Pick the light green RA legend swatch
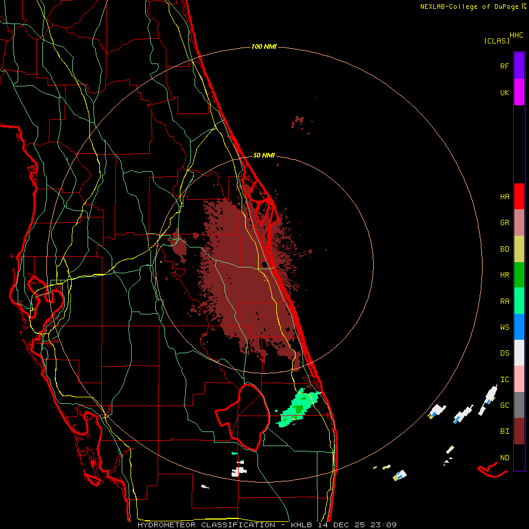The height and width of the screenshot is (529, 529). pos(519,301)
